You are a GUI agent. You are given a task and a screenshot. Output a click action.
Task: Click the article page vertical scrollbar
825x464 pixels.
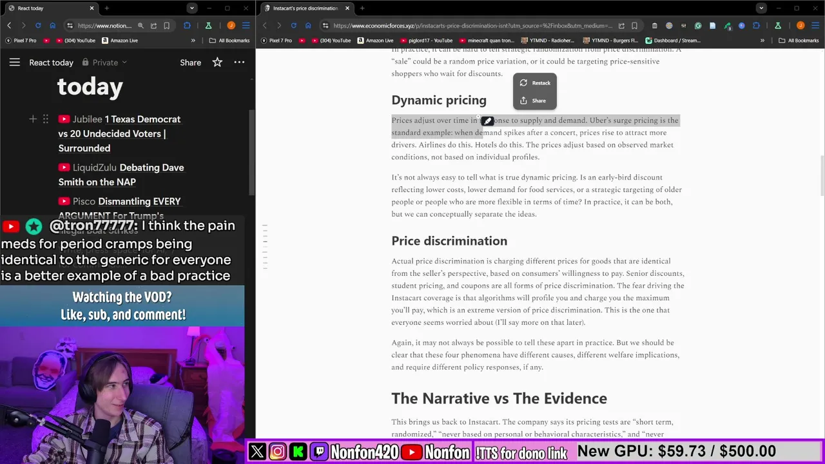pyautogui.click(x=822, y=175)
